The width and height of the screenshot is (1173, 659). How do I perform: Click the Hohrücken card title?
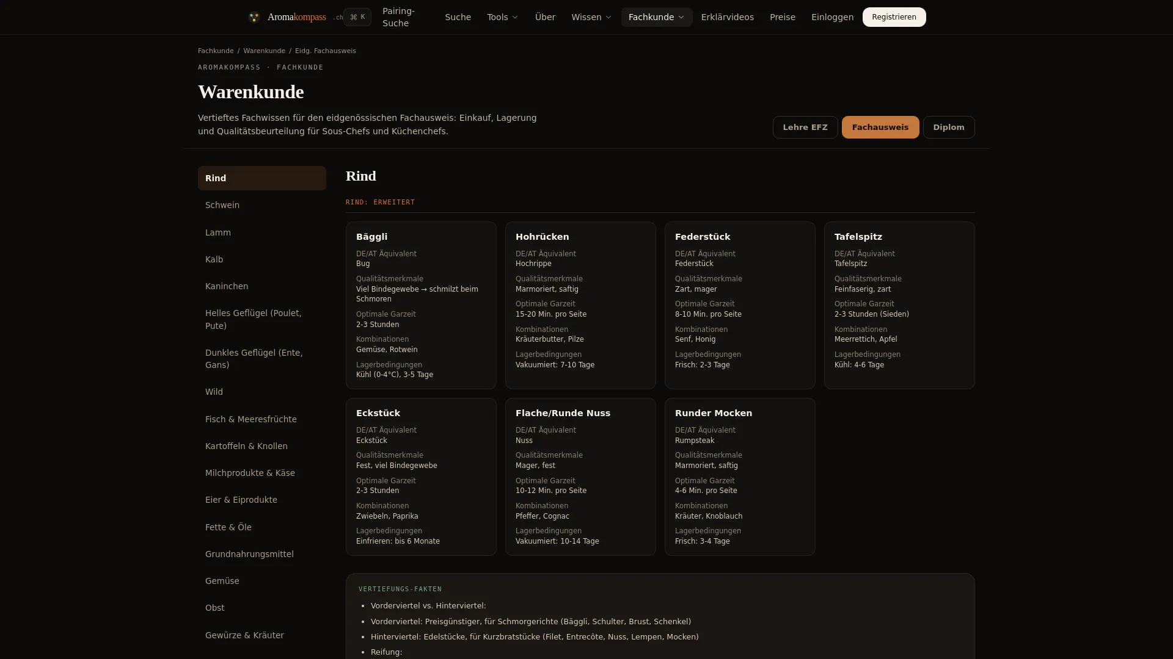point(542,237)
